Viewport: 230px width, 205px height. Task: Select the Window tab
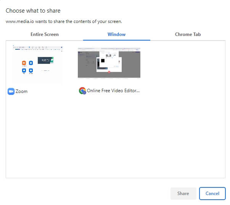[x=116, y=34]
